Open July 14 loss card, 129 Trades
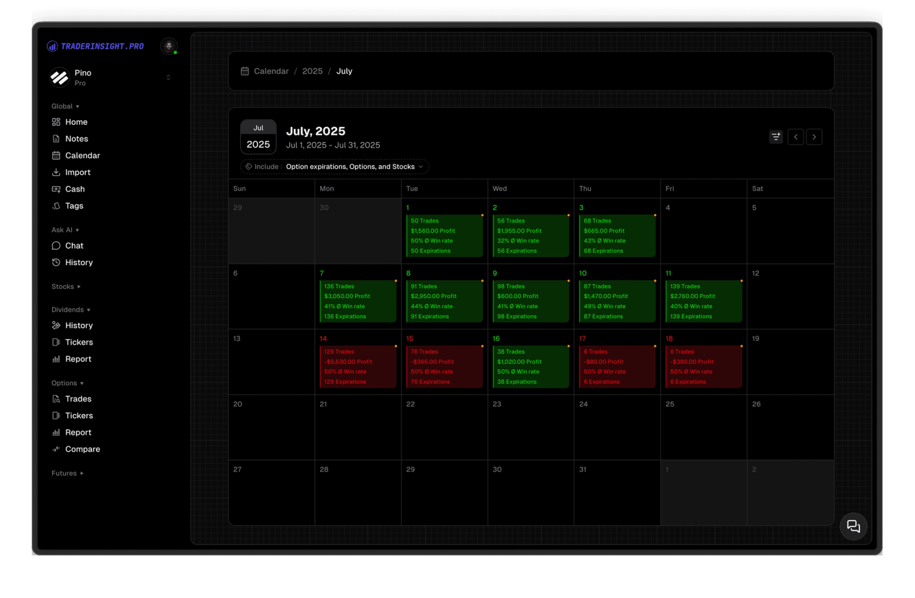This screenshot has height=598, width=915. point(358,366)
